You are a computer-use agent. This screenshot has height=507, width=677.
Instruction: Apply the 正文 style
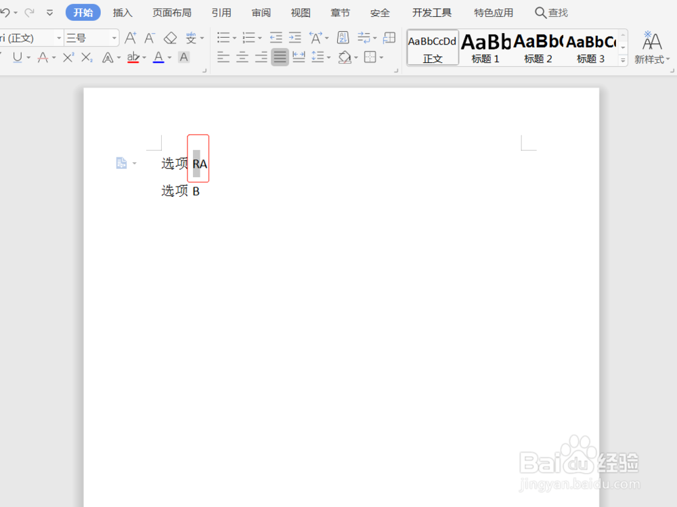pos(433,48)
